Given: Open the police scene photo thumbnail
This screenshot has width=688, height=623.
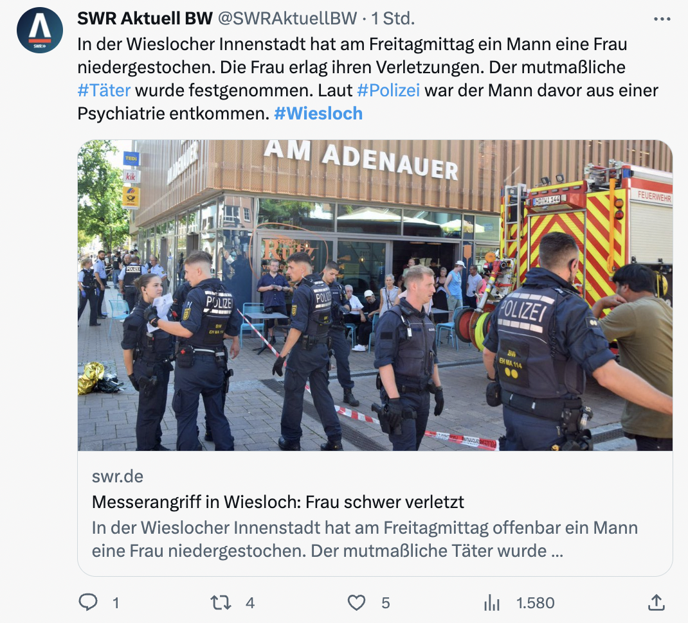Looking at the screenshot, I should tap(375, 295).
